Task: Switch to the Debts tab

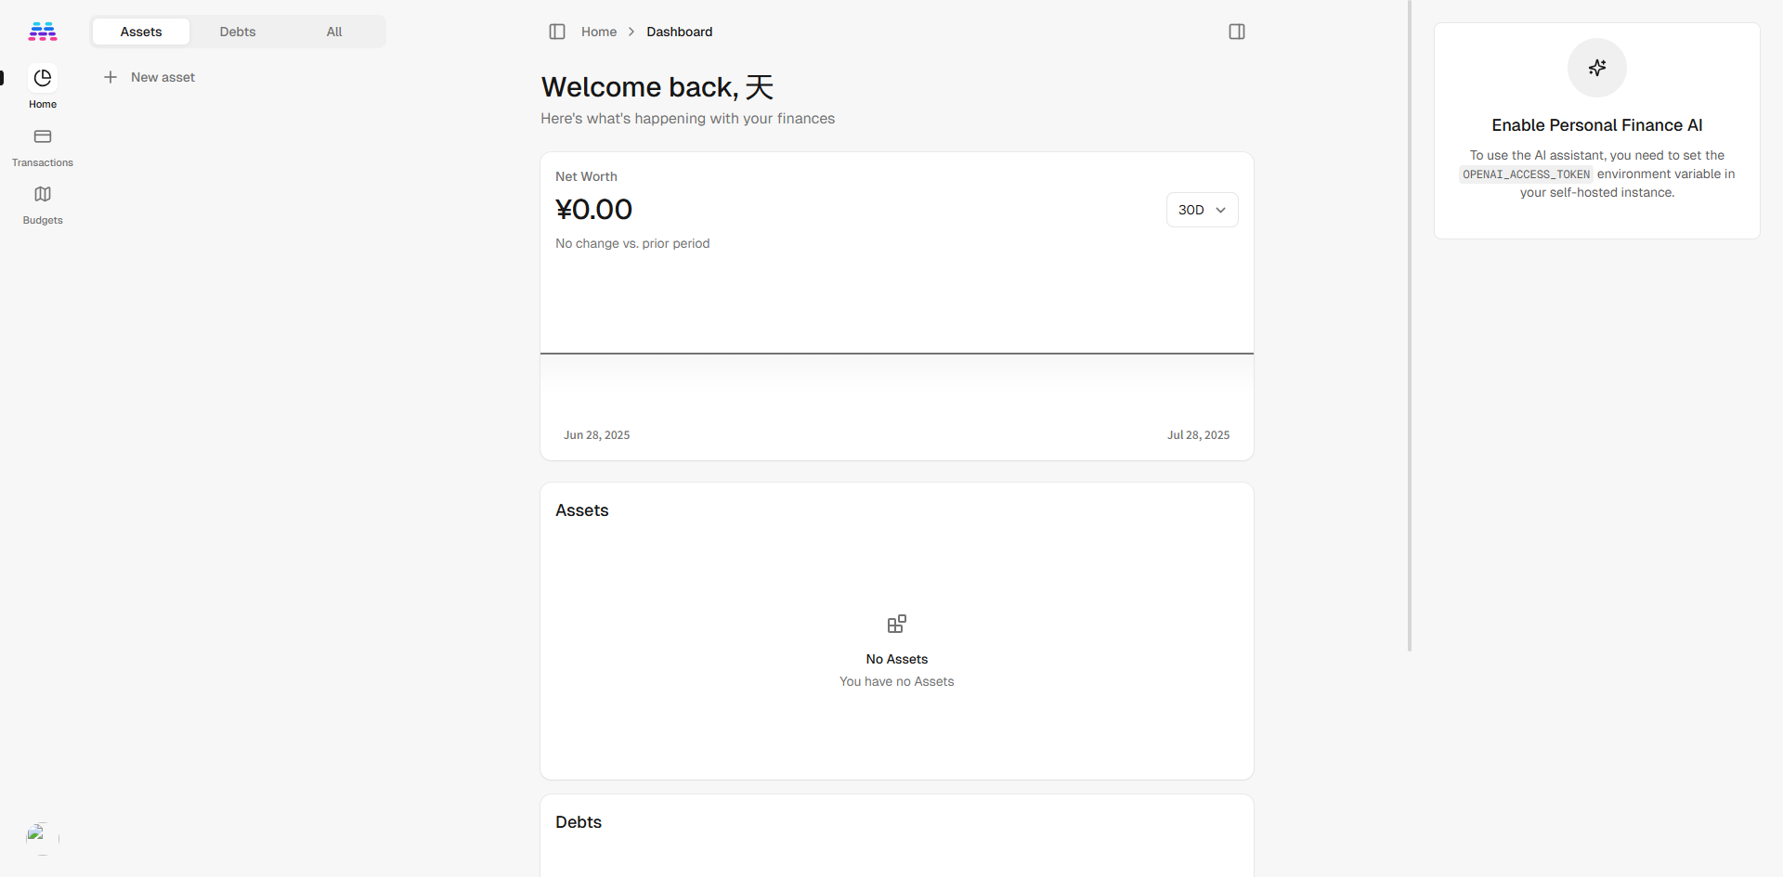Action: [x=238, y=32]
